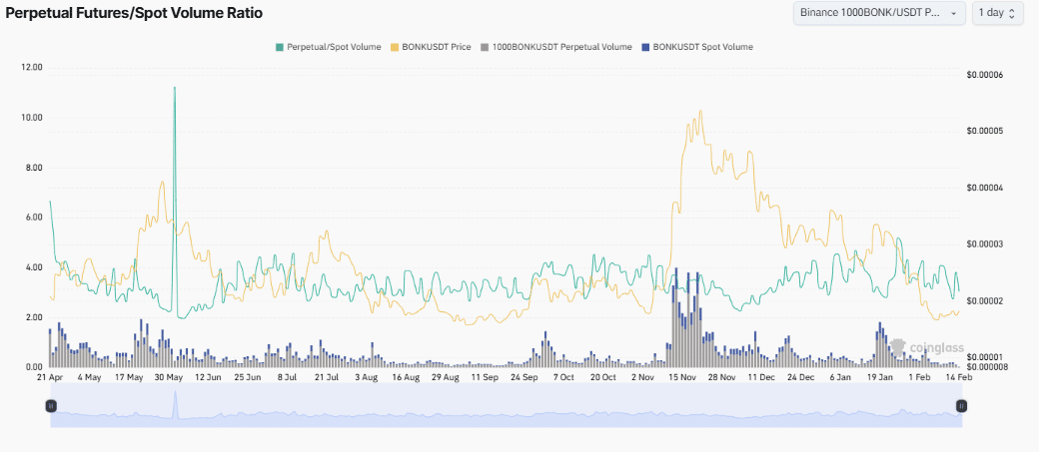This screenshot has height=452, width=1039.
Task: Click the yellow BONKUSDT Price legend swatch
Action: click(x=395, y=47)
